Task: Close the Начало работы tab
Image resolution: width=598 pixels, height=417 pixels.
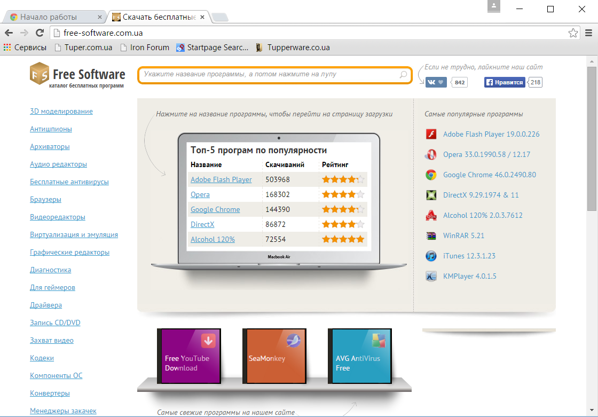Action: tap(99, 17)
